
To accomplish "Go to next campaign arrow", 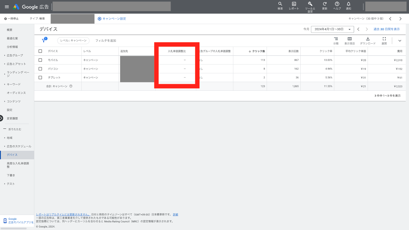I will point(400,19).
